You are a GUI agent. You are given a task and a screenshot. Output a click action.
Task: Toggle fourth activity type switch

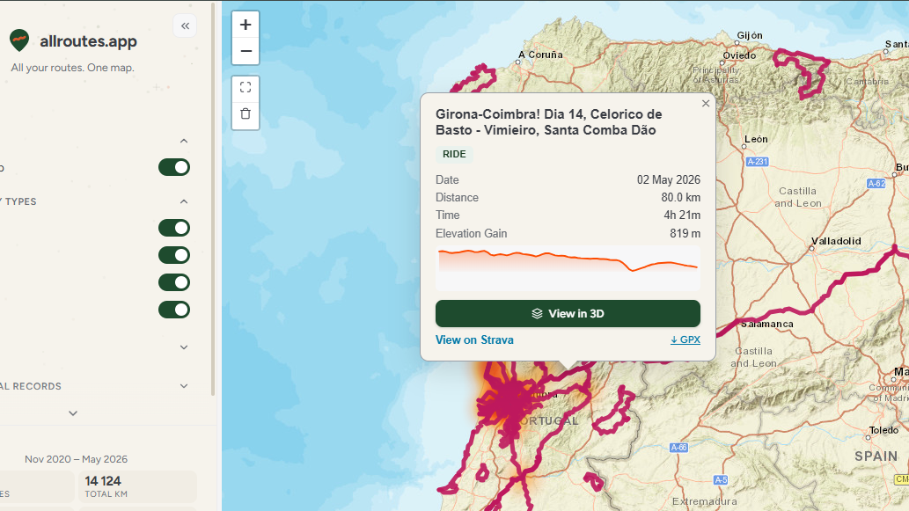(x=174, y=310)
